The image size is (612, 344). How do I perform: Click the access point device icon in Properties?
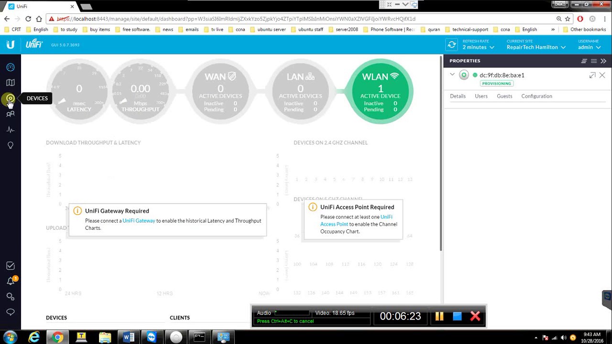point(464,75)
